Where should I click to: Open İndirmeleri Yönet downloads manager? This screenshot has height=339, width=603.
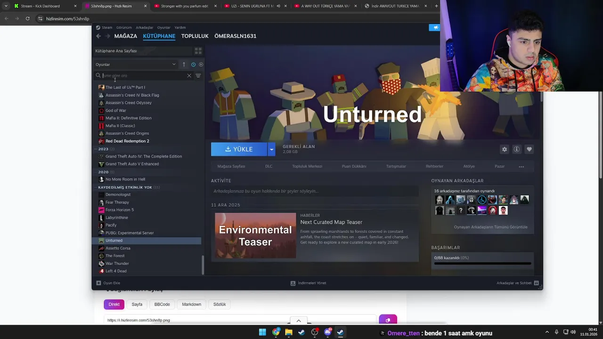(x=308, y=283)
